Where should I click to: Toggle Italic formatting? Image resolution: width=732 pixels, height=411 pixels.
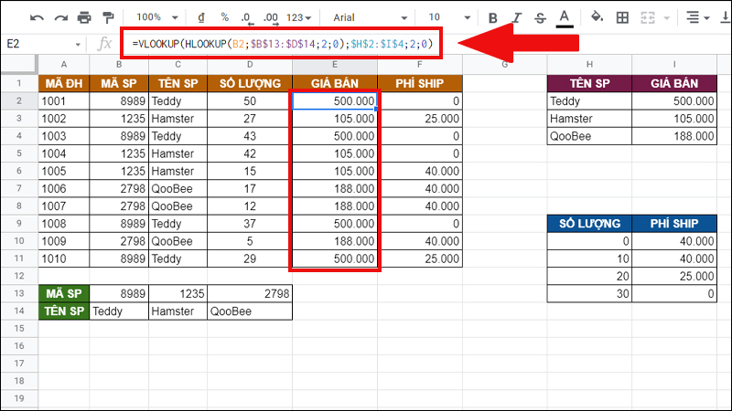pos(516,18)
